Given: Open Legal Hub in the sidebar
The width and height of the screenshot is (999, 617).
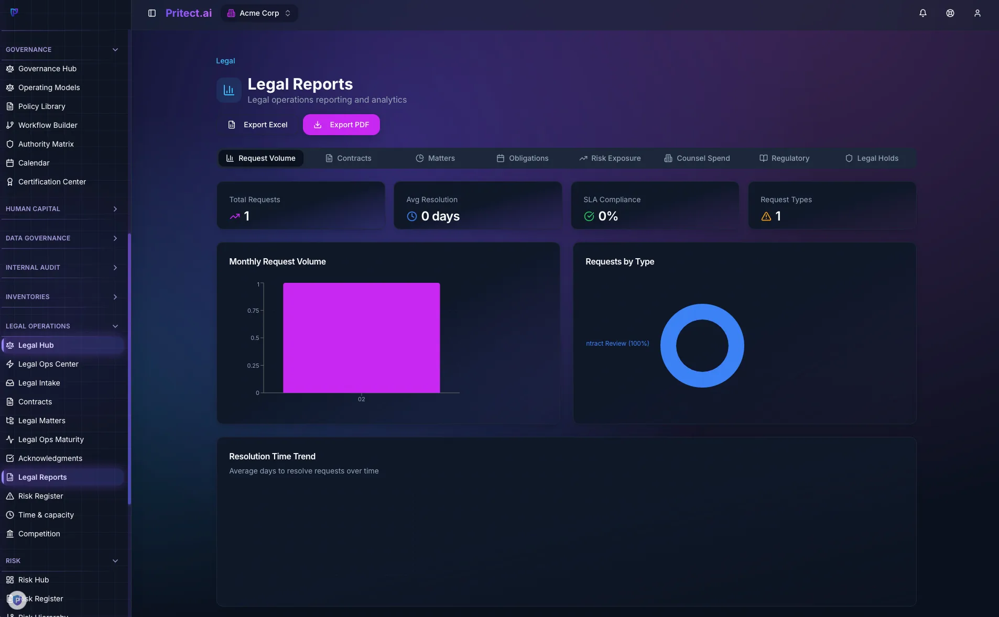Looking at the screenshot, I should [63, 345].
